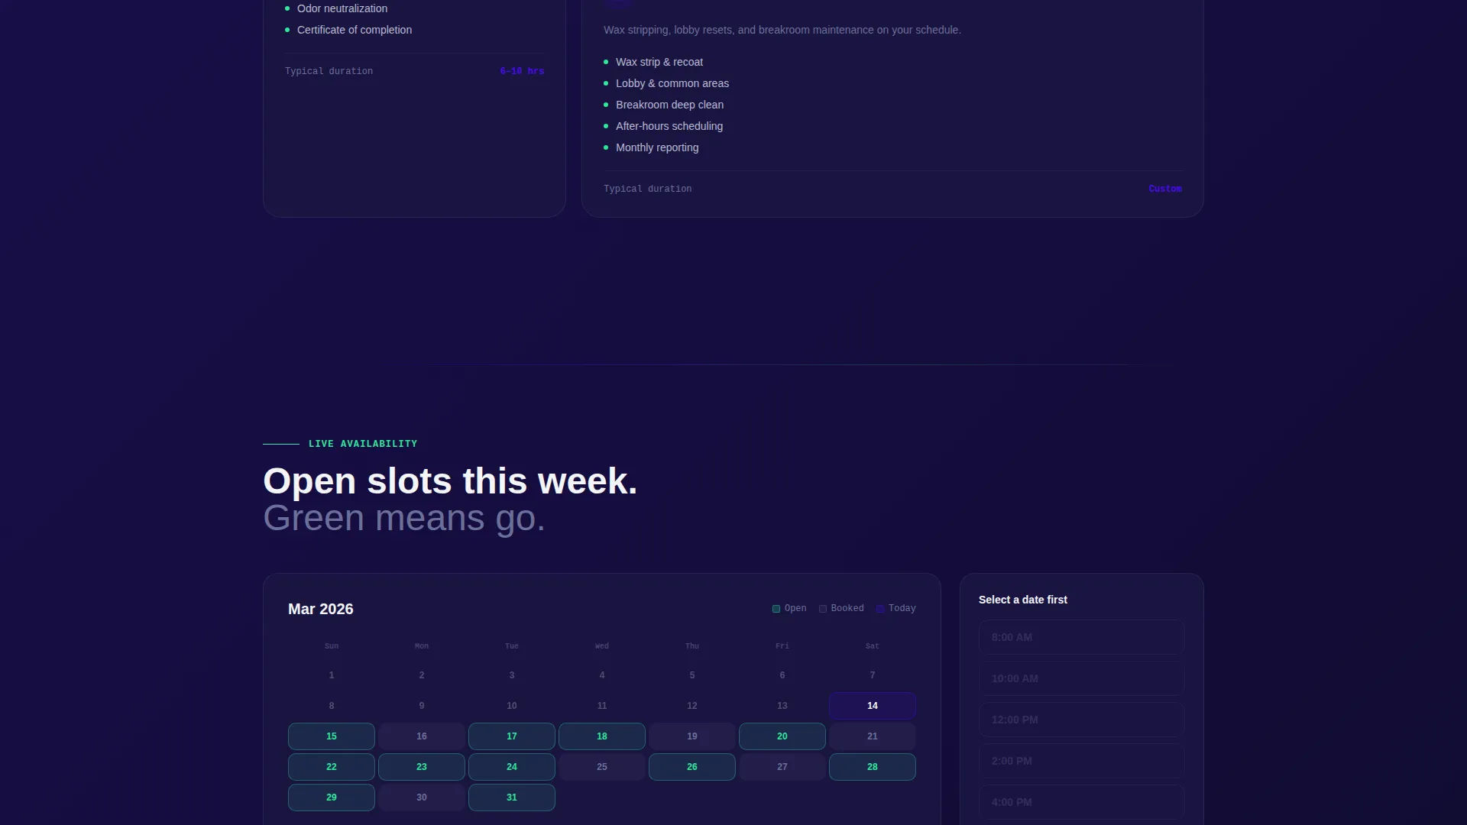Click the Sun weekday header
The height and width of the screenshot is (825, 1467).
point(331,646)
